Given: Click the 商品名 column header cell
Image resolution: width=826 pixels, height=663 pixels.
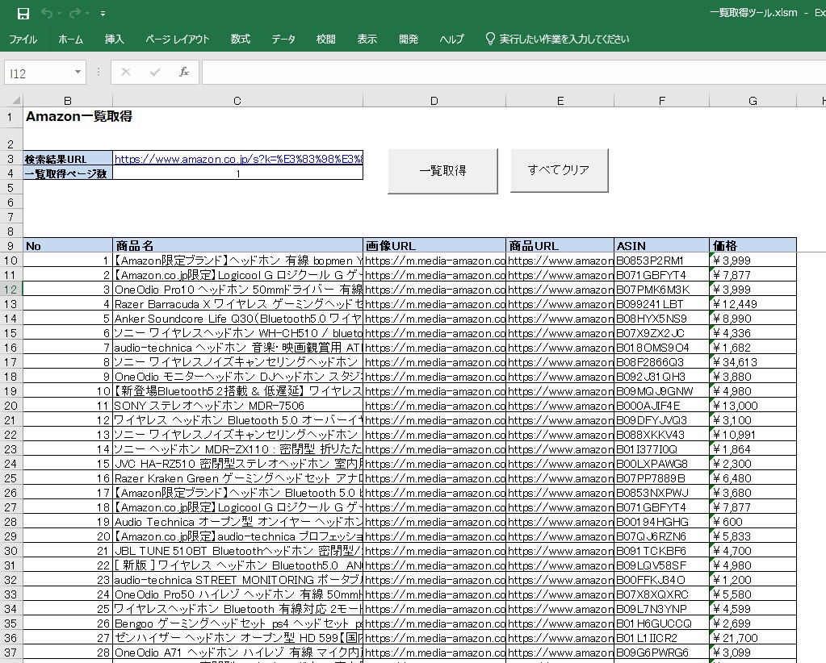Looking at the screenshot, I should [x=237, y=245].
